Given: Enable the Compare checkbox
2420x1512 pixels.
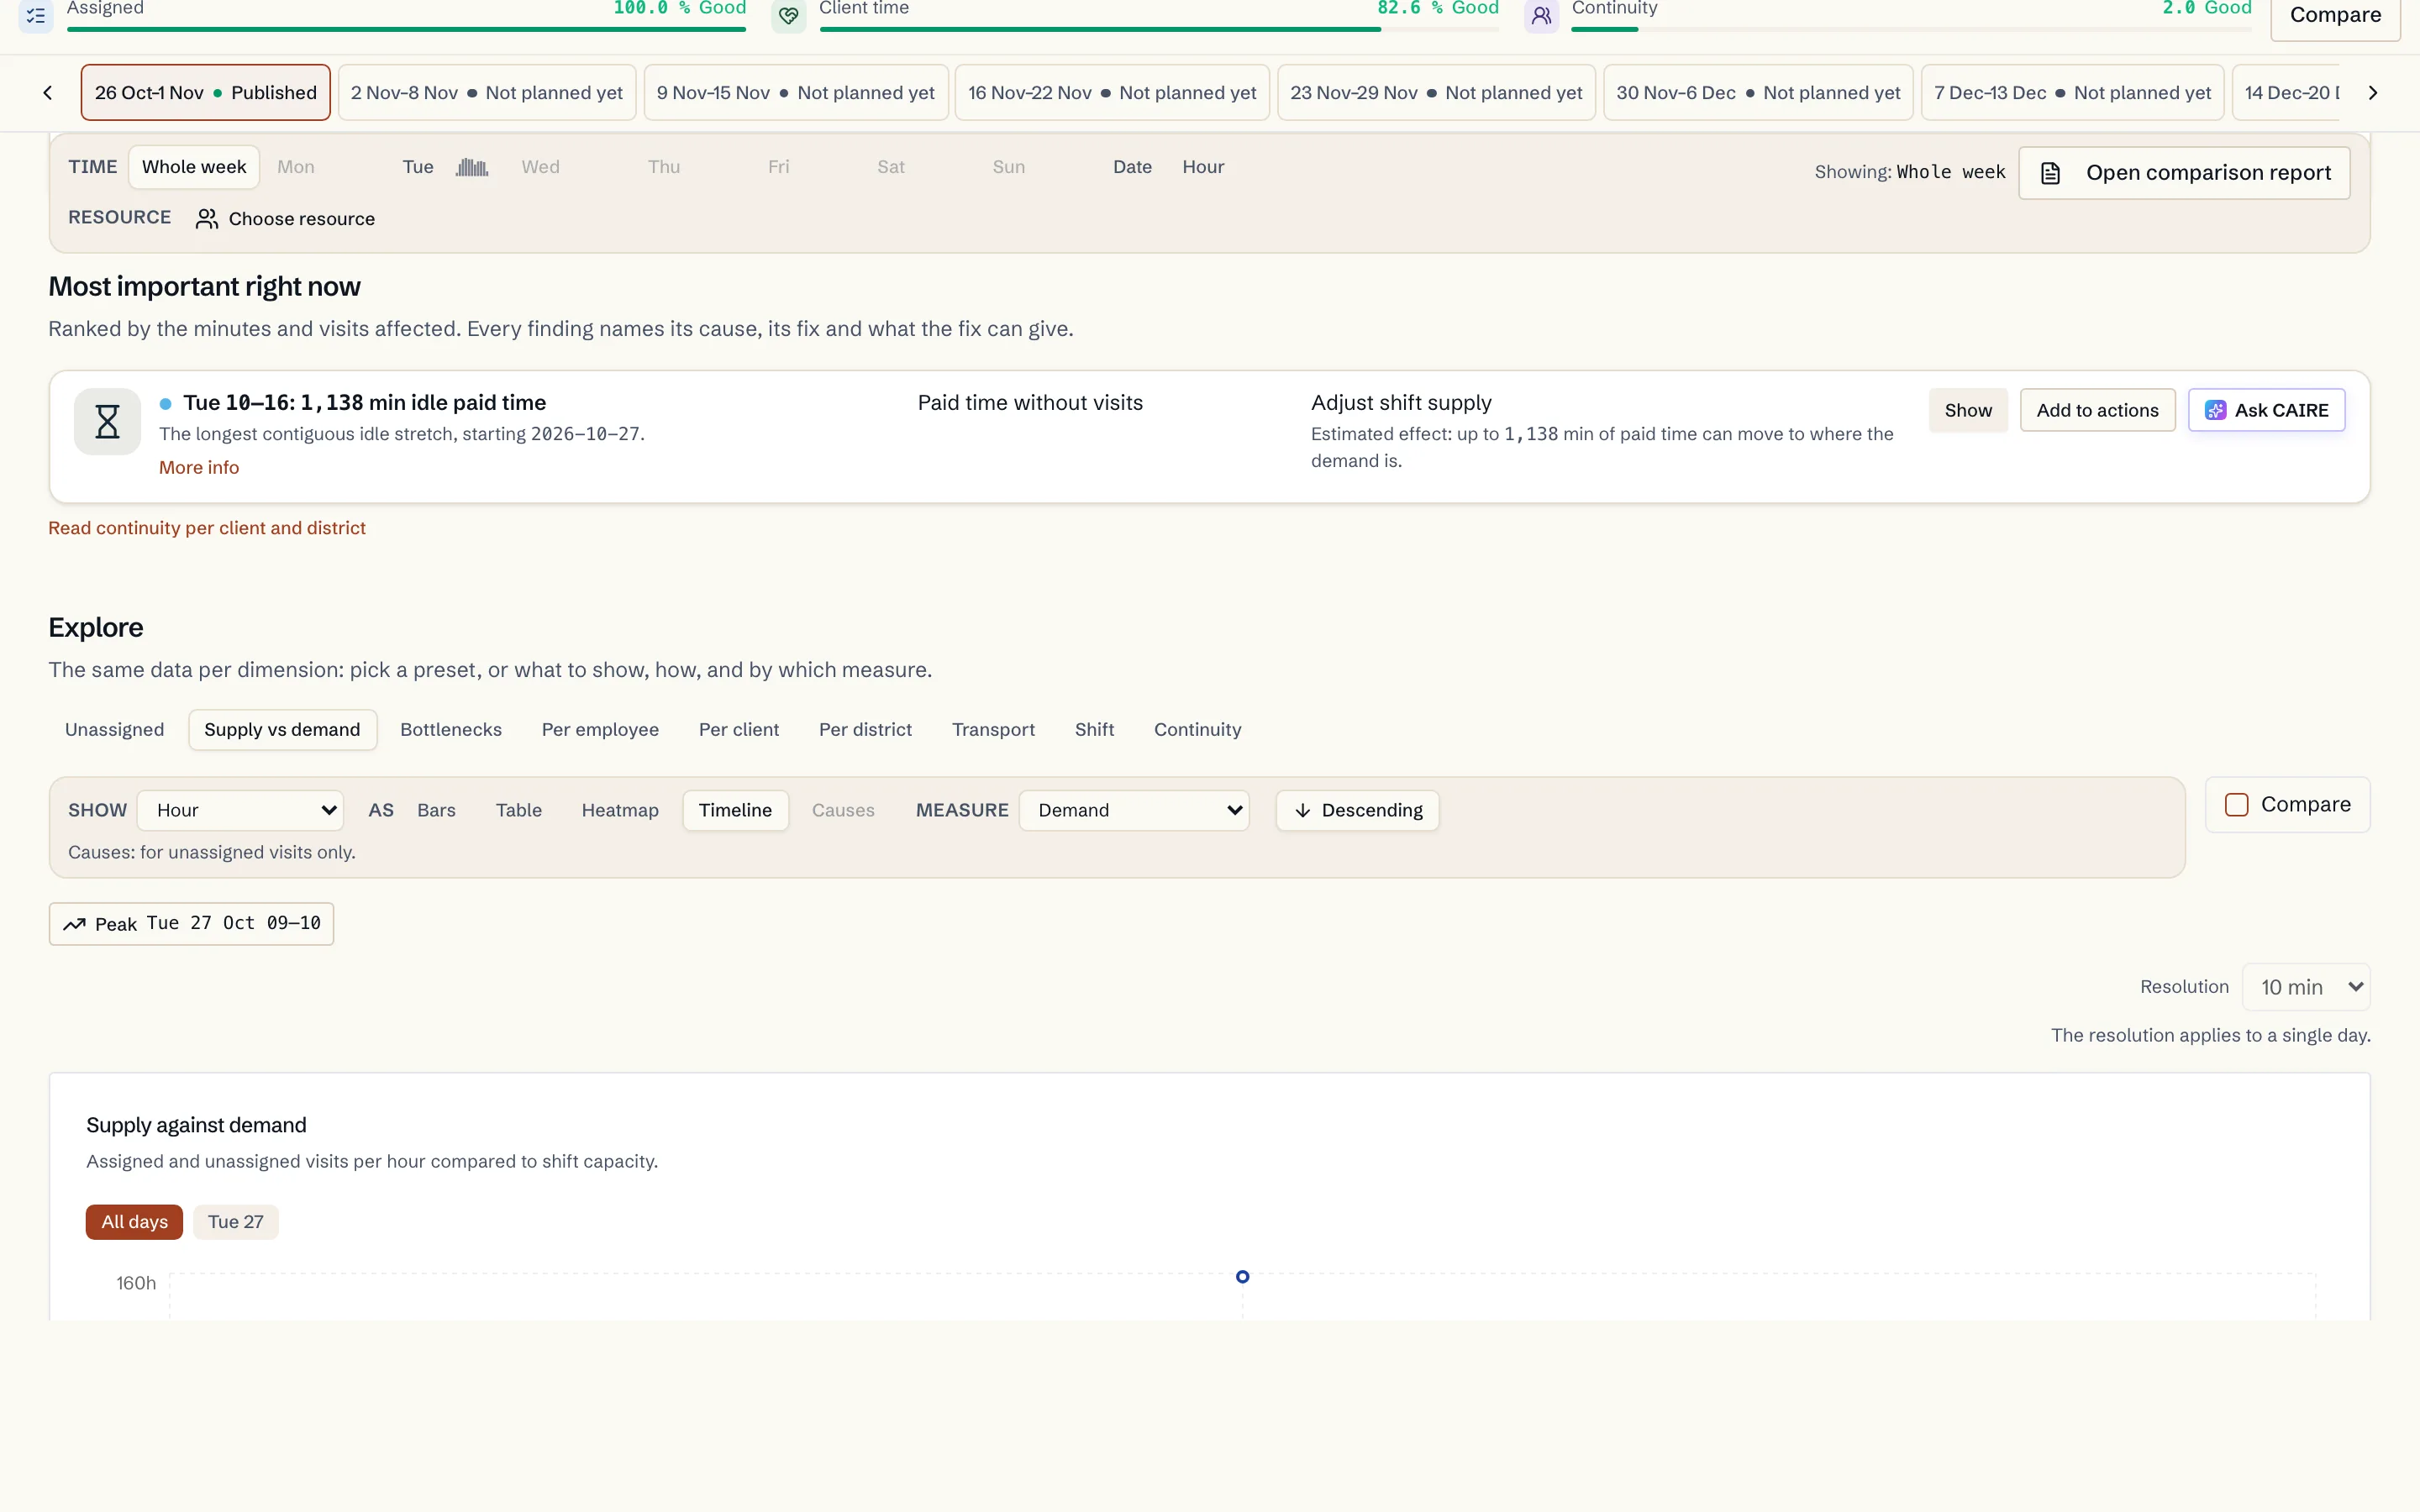Looking at the screenshot, I should tap(2237, 805).
